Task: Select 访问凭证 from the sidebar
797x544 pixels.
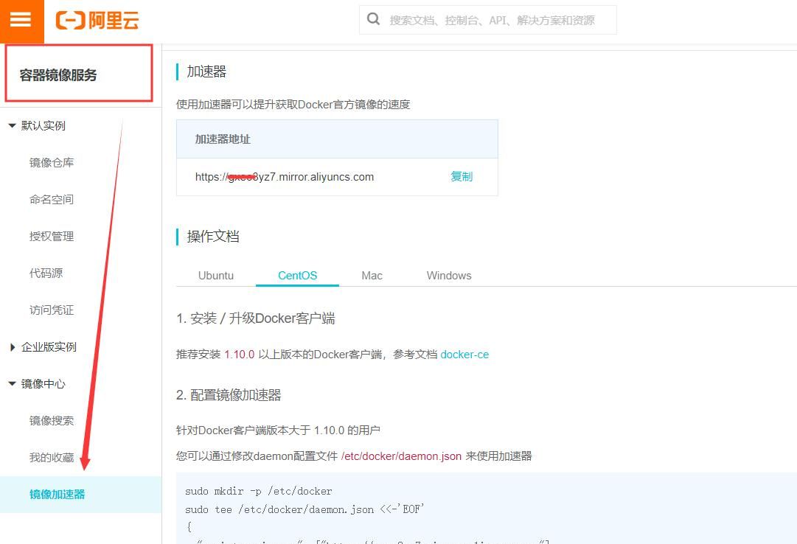Action: pyautogui.click(x=51, y=310)
